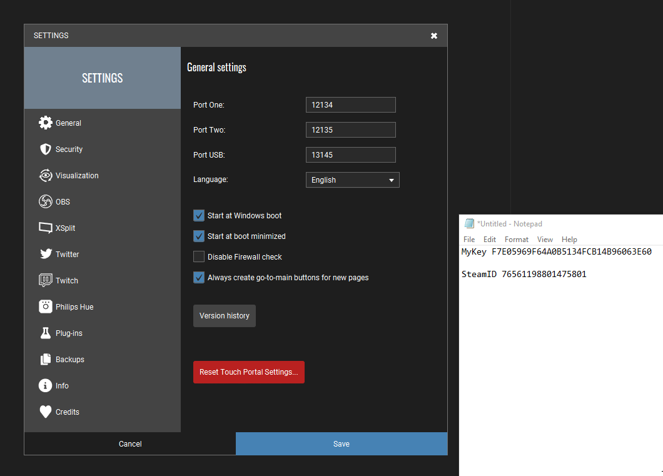663x476 pixels.
Task: Open Notepad File menu
Action: pyautogui.click(x=469, y=240)
